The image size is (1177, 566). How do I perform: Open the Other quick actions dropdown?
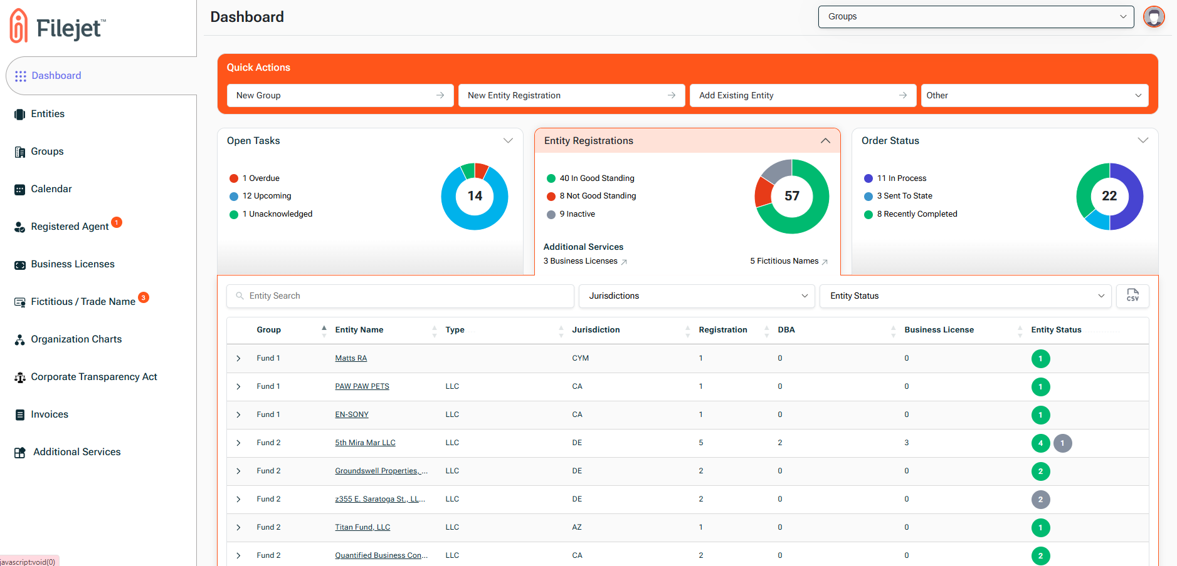[x=1034, y=95]
